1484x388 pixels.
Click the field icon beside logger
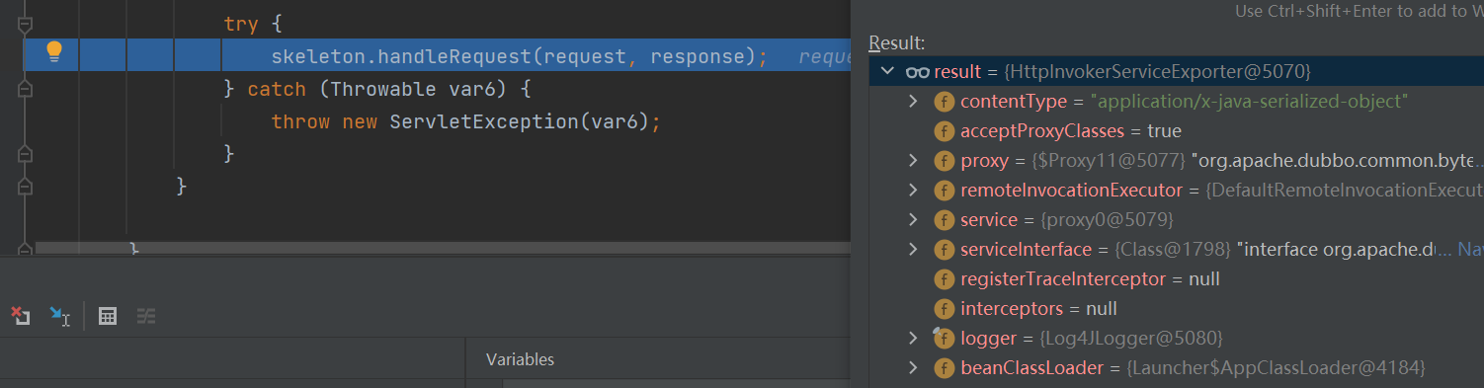tap(944, 339)
